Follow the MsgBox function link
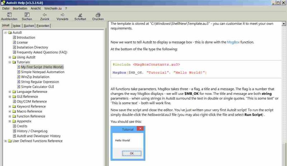The width and height of the screenshot is (287, 166). (233, 42)
